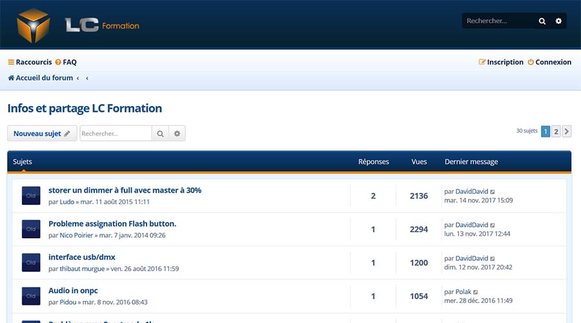Click the header search magnifier icon
This screenshot has height=323, width=581.
pos(542,21)
